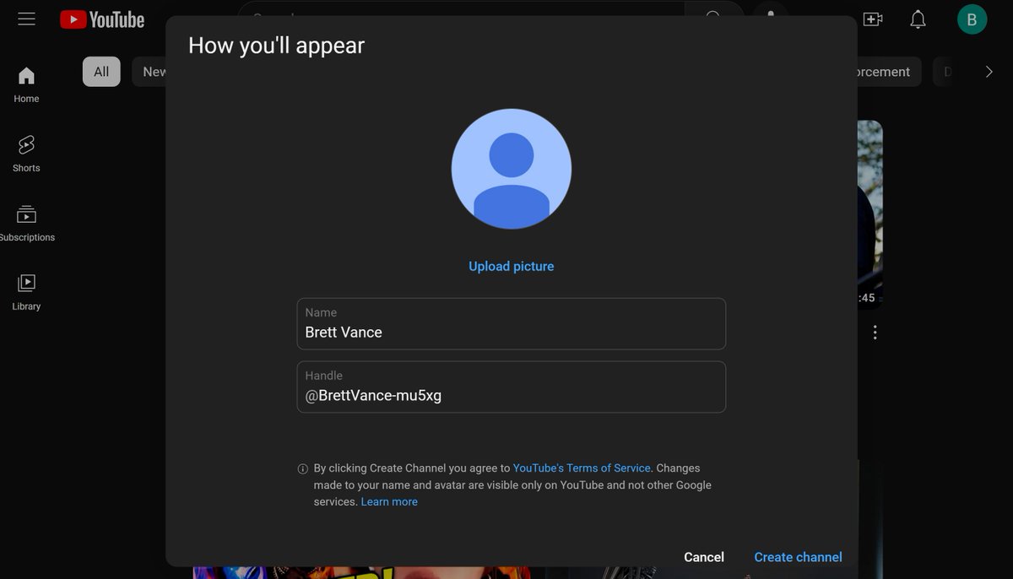Click the Name input field
This screenshot has height=579, width=1013.
tap(512, 323)
